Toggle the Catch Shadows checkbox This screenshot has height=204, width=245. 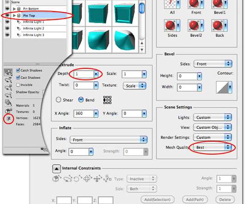[18, 70]
